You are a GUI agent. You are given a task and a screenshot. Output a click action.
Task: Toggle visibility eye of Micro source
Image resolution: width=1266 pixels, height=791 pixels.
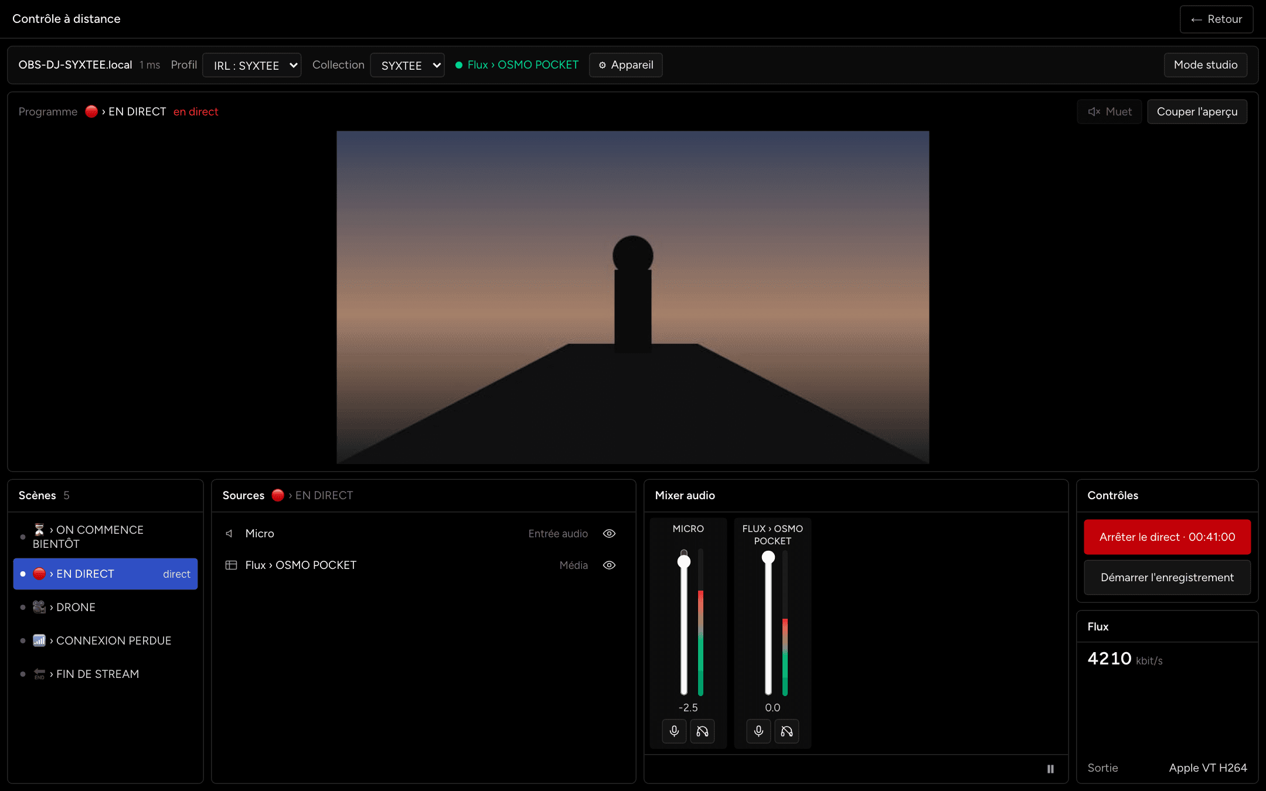pos(609,533)
